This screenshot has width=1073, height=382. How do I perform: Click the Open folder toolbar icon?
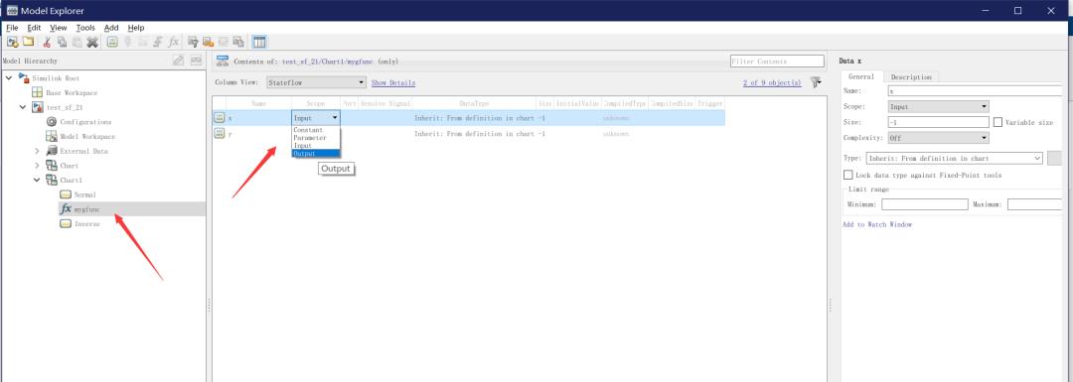point(28,42)
